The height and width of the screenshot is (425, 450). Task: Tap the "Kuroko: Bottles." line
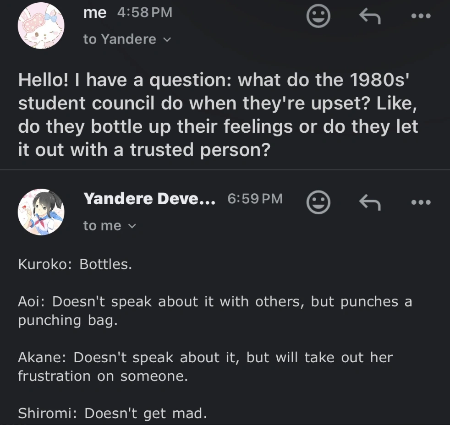pos(75,264)
